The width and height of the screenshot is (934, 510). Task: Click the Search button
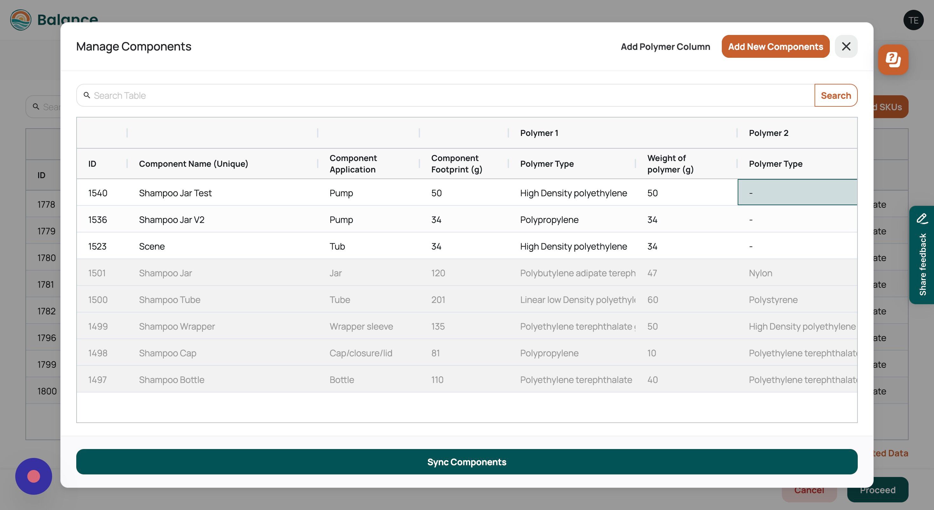[x=836, y=95]
